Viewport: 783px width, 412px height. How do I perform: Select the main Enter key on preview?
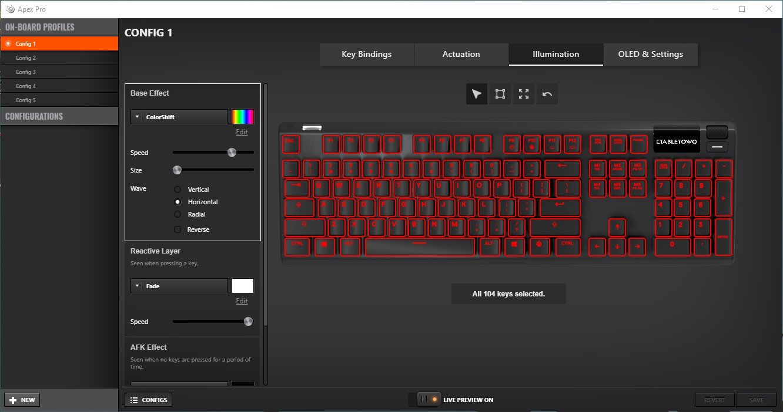[x=560, y=208]
